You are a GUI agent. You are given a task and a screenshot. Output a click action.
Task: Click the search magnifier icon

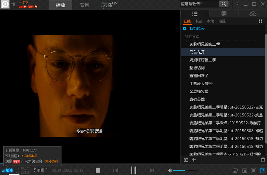224,4
